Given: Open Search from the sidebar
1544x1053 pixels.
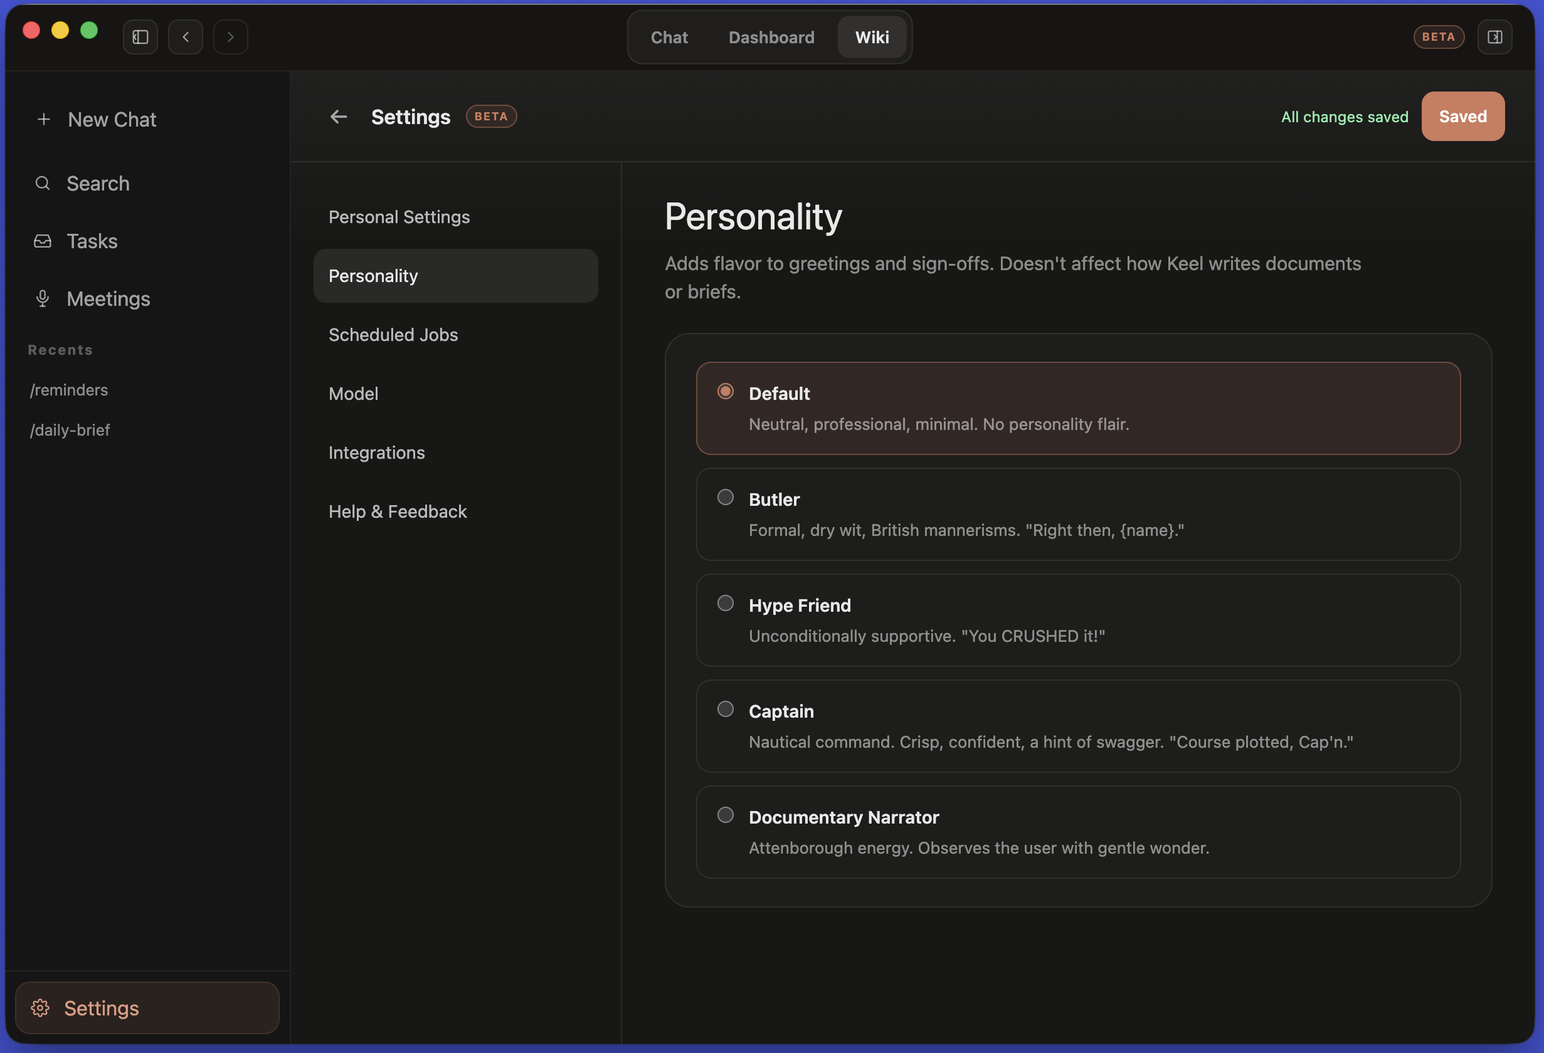Looking at the screenshot, I should tap(147, 183).
